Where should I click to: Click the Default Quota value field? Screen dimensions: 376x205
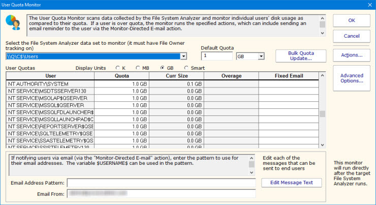[x=217, y=56]
